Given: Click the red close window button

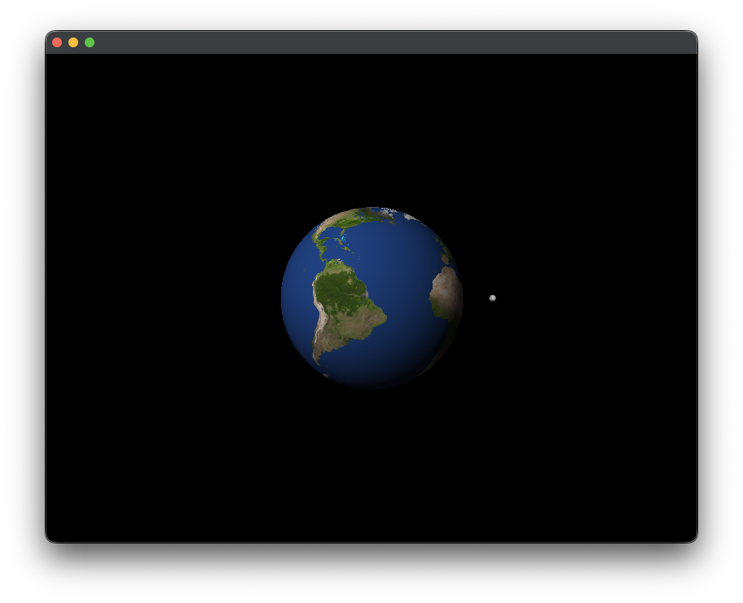Looking at the screenshot, I should pos(55,41).
